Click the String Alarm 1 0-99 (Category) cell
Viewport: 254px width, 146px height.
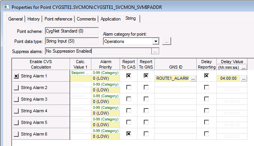point(106,73)
